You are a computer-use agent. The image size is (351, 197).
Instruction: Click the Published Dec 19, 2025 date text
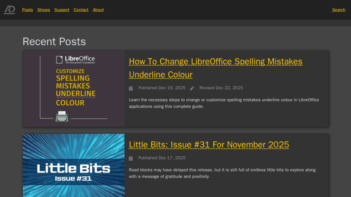coord(162,88)
